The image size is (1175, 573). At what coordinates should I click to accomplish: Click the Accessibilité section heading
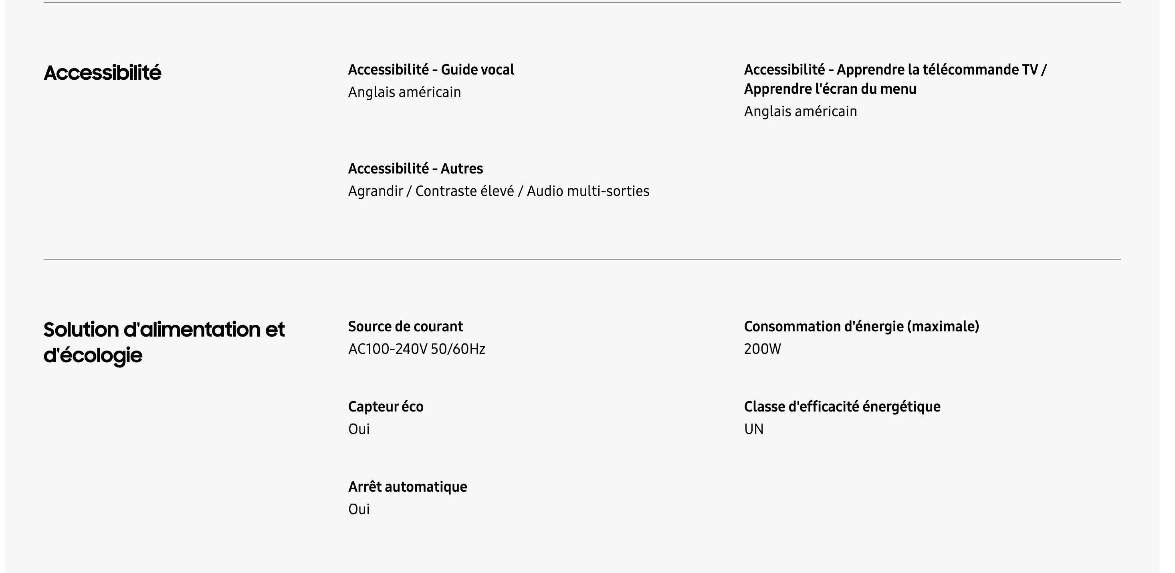pyautogui.click(x=102, y=73)
